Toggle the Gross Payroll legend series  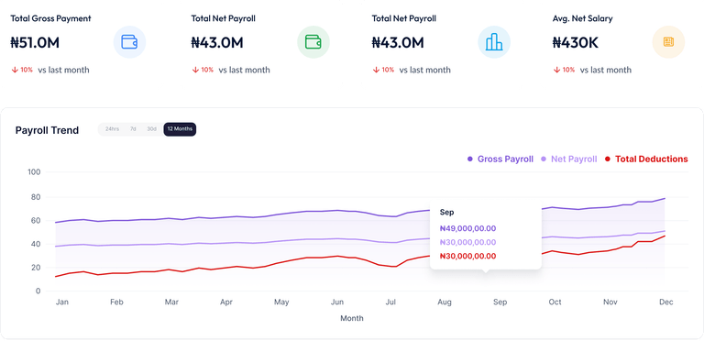(500, 159)
